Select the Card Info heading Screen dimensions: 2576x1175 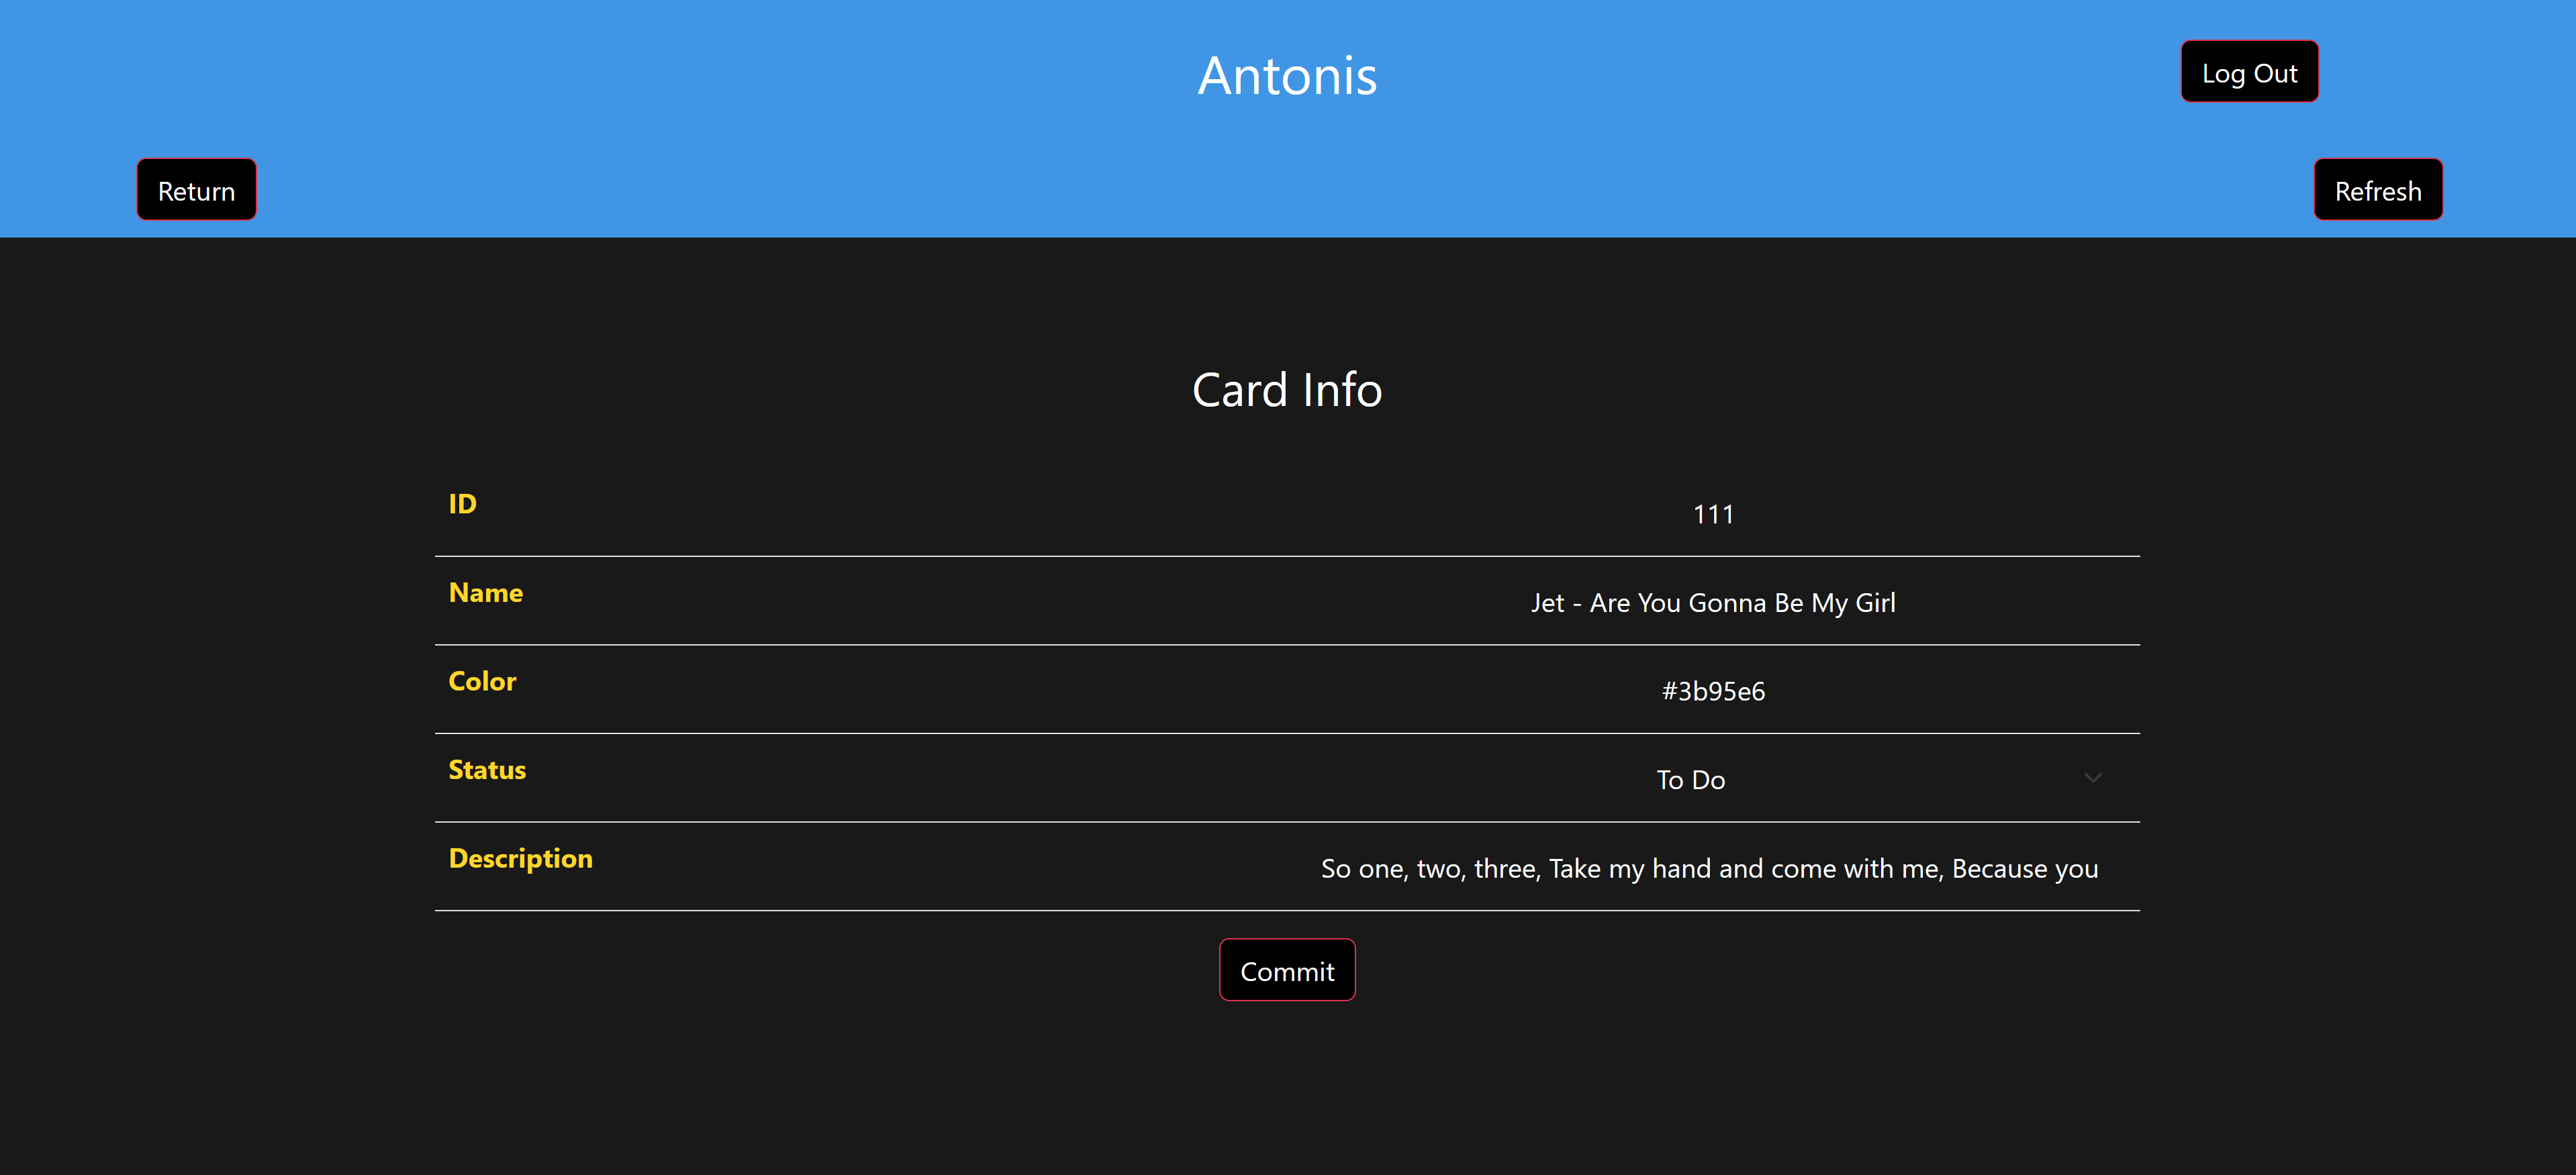[x=1287, y=390]
